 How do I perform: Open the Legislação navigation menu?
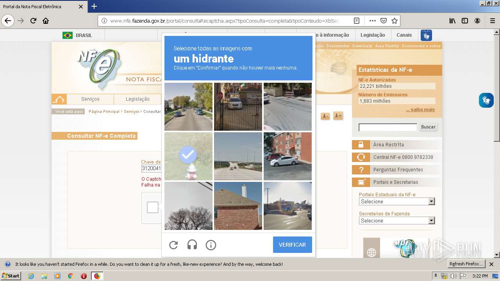(137, 99)
